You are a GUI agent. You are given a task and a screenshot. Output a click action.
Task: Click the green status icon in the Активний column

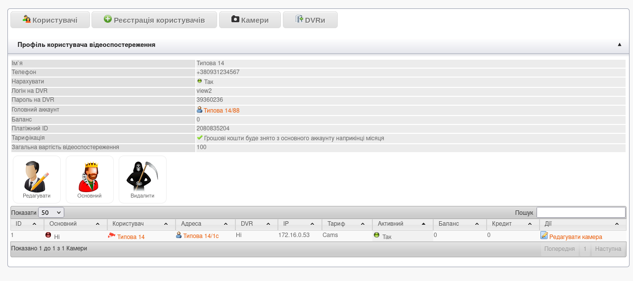click(x=376, y=236)
